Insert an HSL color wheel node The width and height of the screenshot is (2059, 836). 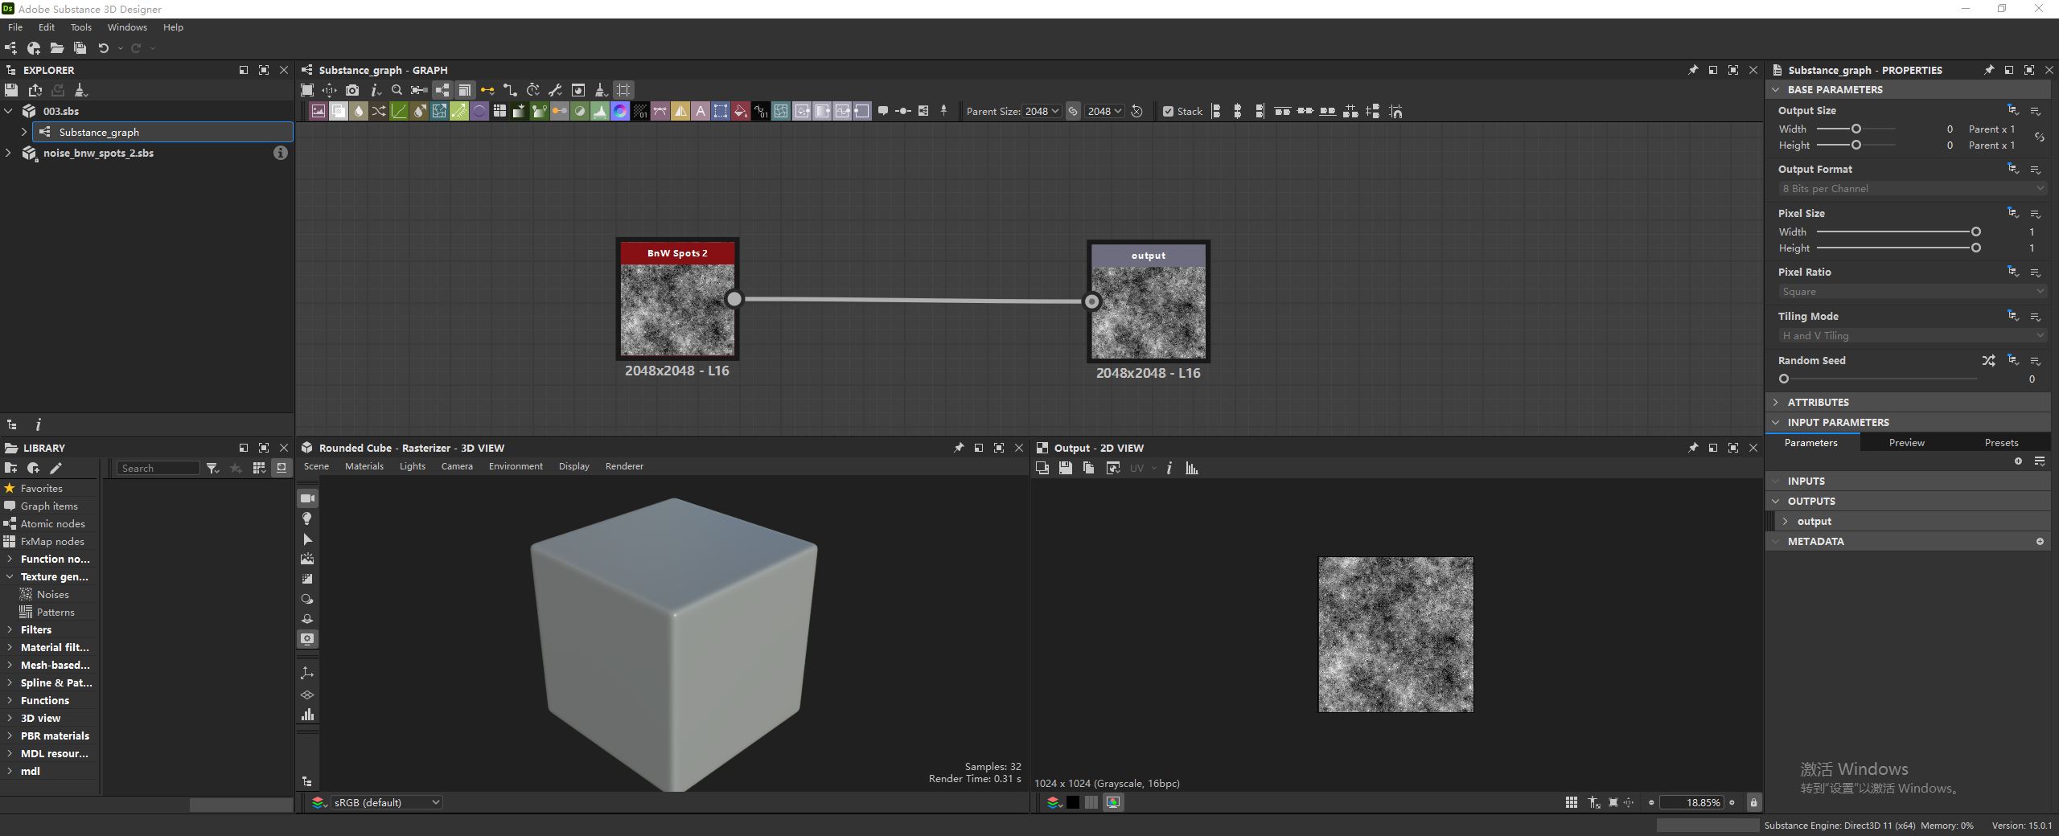coord(620,112)
